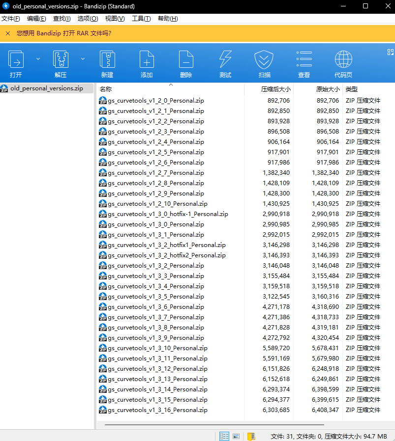Click the ZIP icon of gs_curvetools_v1_2_8_Personal.zip
Screen dimensions: 395x441
(103, 183)
